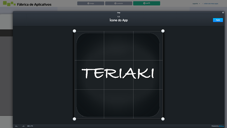227x128 pixels.
Task: Click the redo arrow icon
Action: [x=23, y=126]
